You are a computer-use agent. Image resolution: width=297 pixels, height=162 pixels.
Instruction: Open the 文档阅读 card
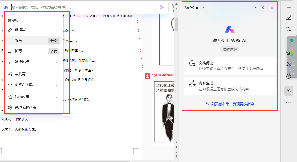pos(229,66)
